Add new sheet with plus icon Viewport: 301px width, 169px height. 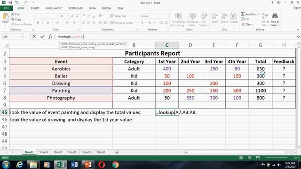(117, 152)
